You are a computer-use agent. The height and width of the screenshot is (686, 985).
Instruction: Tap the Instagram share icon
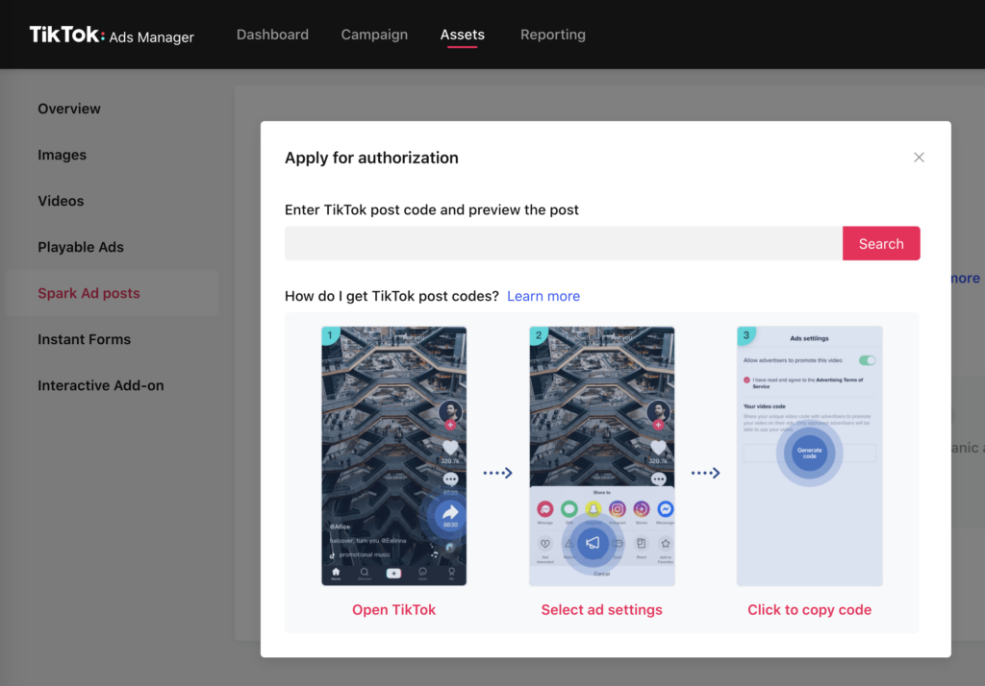(x=618, y=508)
